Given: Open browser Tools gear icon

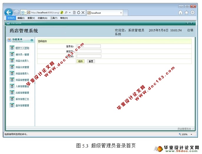Looking at the screenshot, I should click(193, 13).
